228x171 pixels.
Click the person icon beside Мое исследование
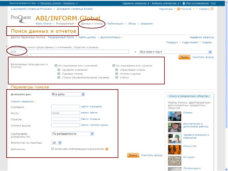[x=184, y=3]
